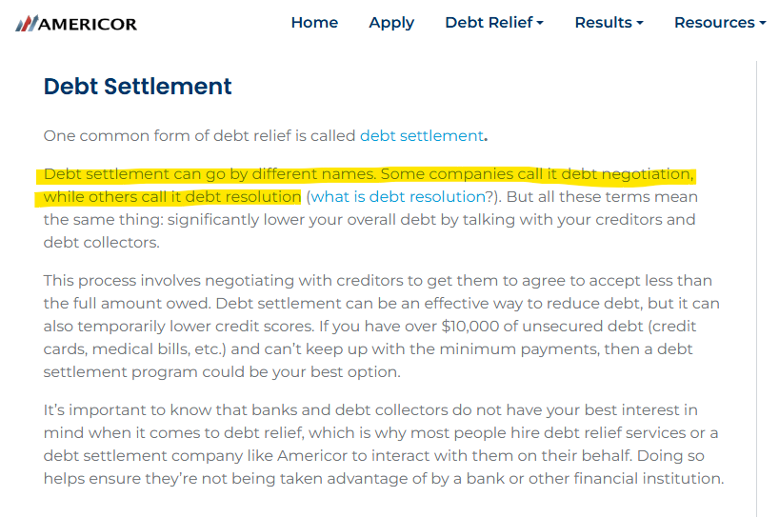Image resolution: width=779 pixels, height=517 pixels.
Task: Expand the Resources menu label
Action: point(714,22)
